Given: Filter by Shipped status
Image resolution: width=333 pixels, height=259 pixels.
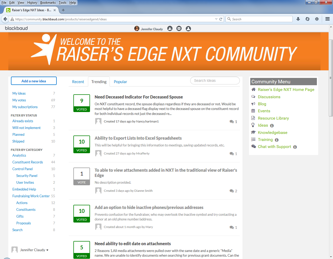Looking at the screenshot, I should [x=18, y=141].
